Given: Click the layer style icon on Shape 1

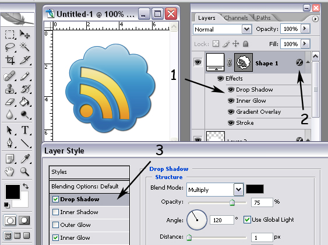Looking at the screenshot, I should coord(299,62).
